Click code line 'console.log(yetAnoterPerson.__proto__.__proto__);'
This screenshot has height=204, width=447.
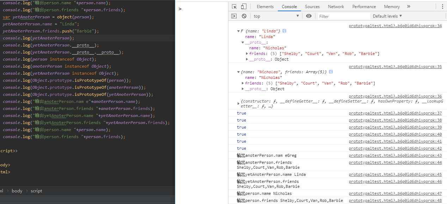(63, 52)
